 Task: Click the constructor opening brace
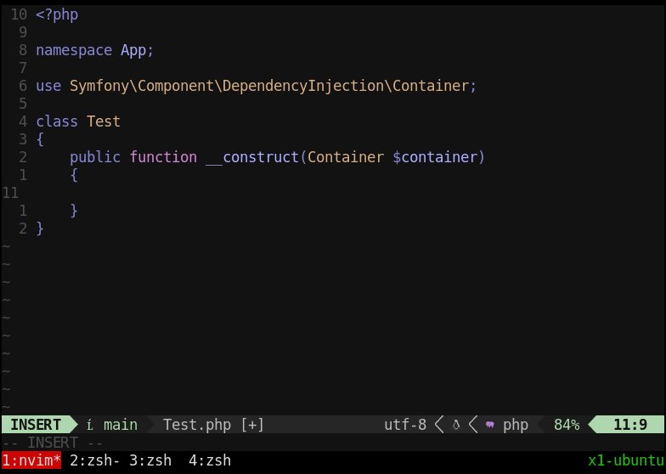(74, 175)
